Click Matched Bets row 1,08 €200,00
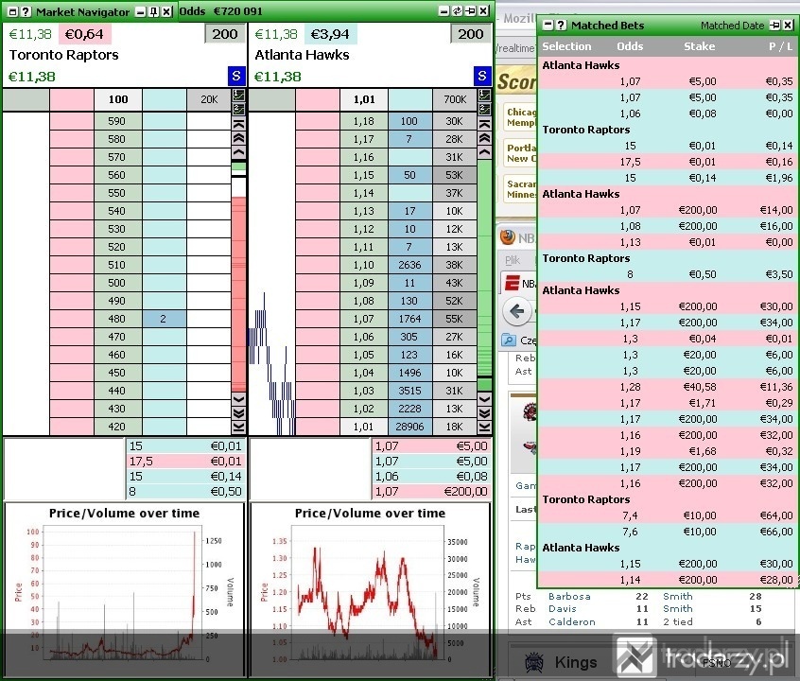This screenshot has width=800, height=681. point(668,226)
